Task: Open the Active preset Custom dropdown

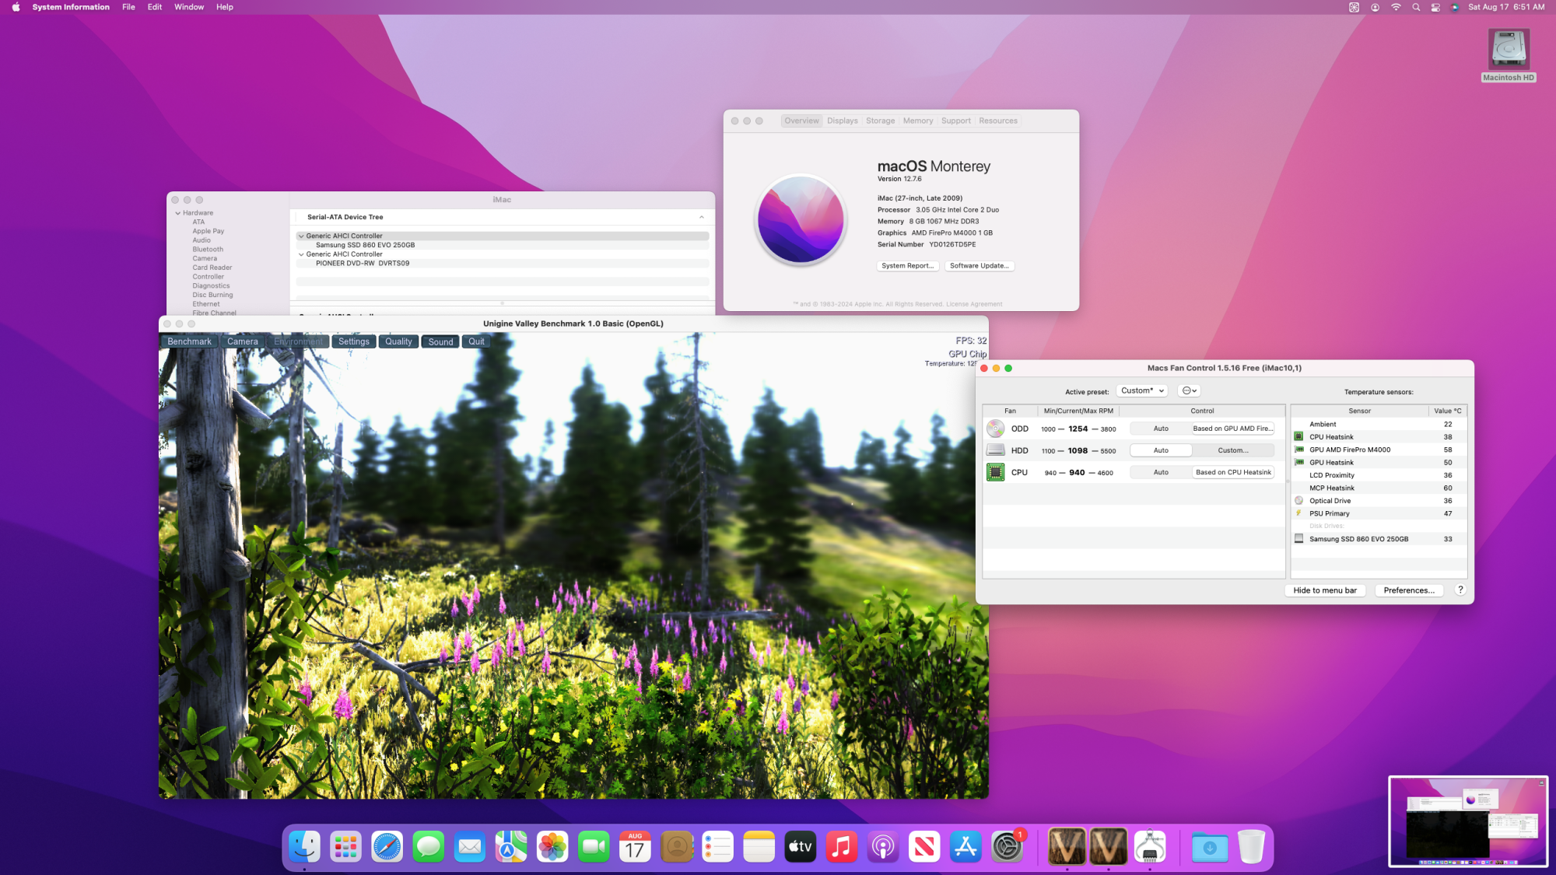Action: pos(1141,390)
